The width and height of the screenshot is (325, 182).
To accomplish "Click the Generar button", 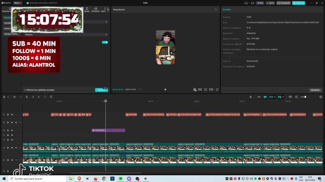I will click(101, 90).
